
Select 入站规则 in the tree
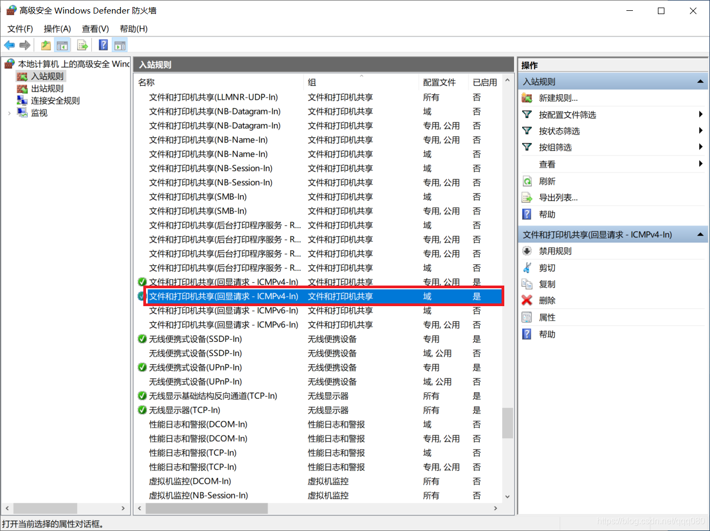47,76
